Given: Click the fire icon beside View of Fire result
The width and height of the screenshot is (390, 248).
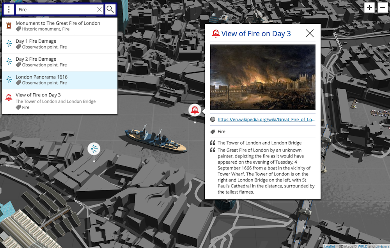Looking at the screenshot, I should [x=9, y=97].
